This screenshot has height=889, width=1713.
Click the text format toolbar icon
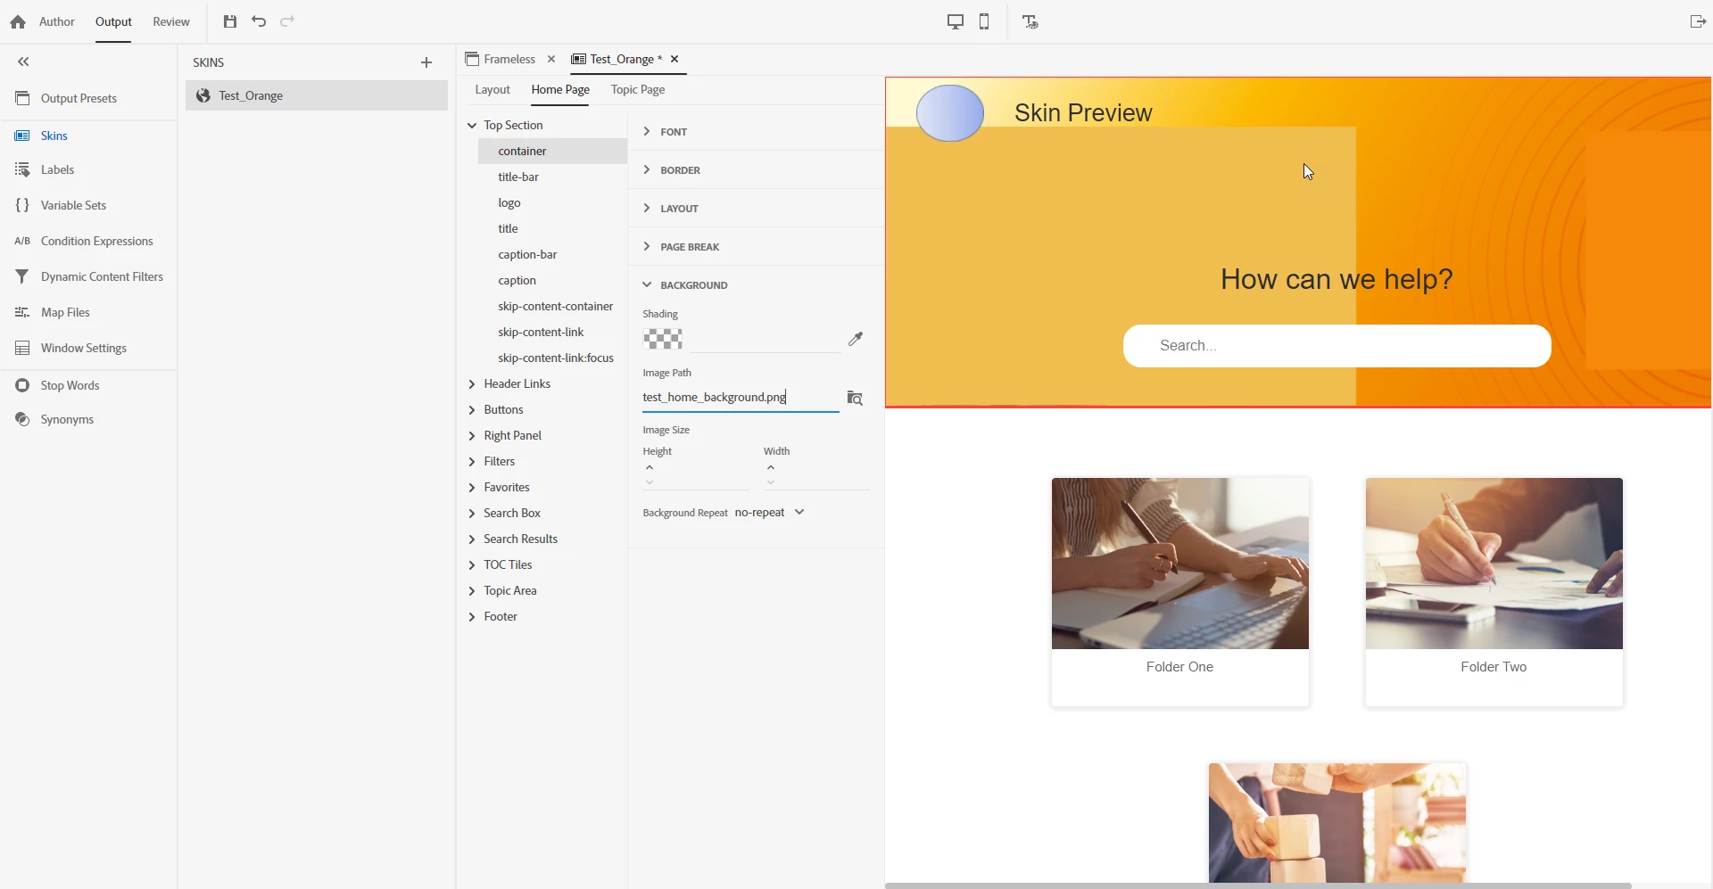tap(1030, 21)
